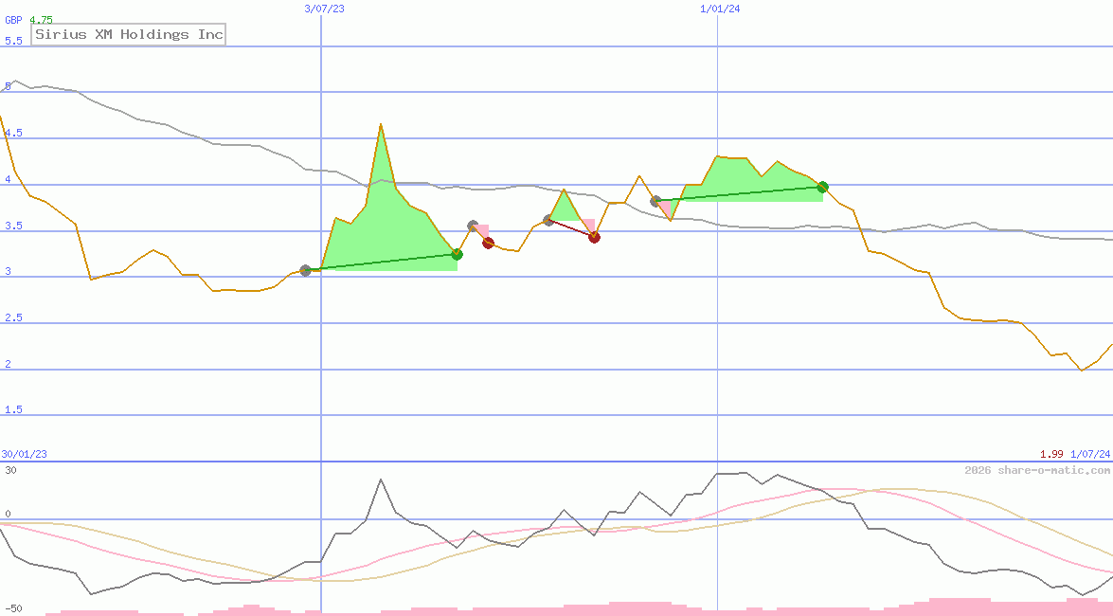1113x616 pixels.
Task: Click the Sirius XM Holdings Inc title box
Action: pyautogui.click(x=128, y=34)
